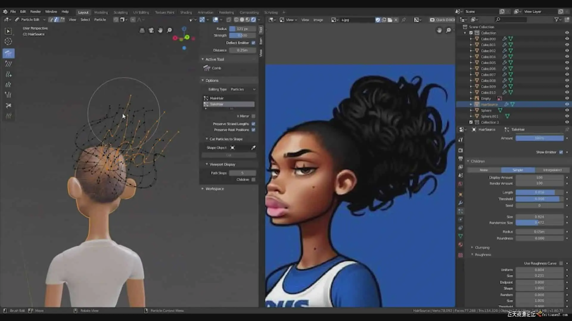The image size is (572, 321).
Task: Switch to the Shading workspace tab
Action: tap(186, 12)
